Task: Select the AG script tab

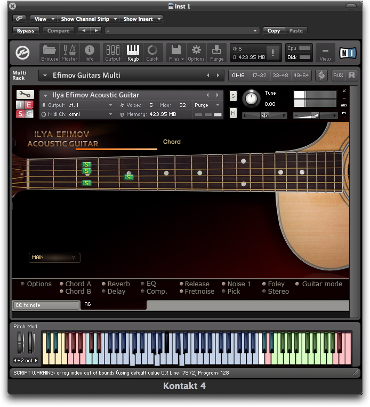Action: click(114, 304)
